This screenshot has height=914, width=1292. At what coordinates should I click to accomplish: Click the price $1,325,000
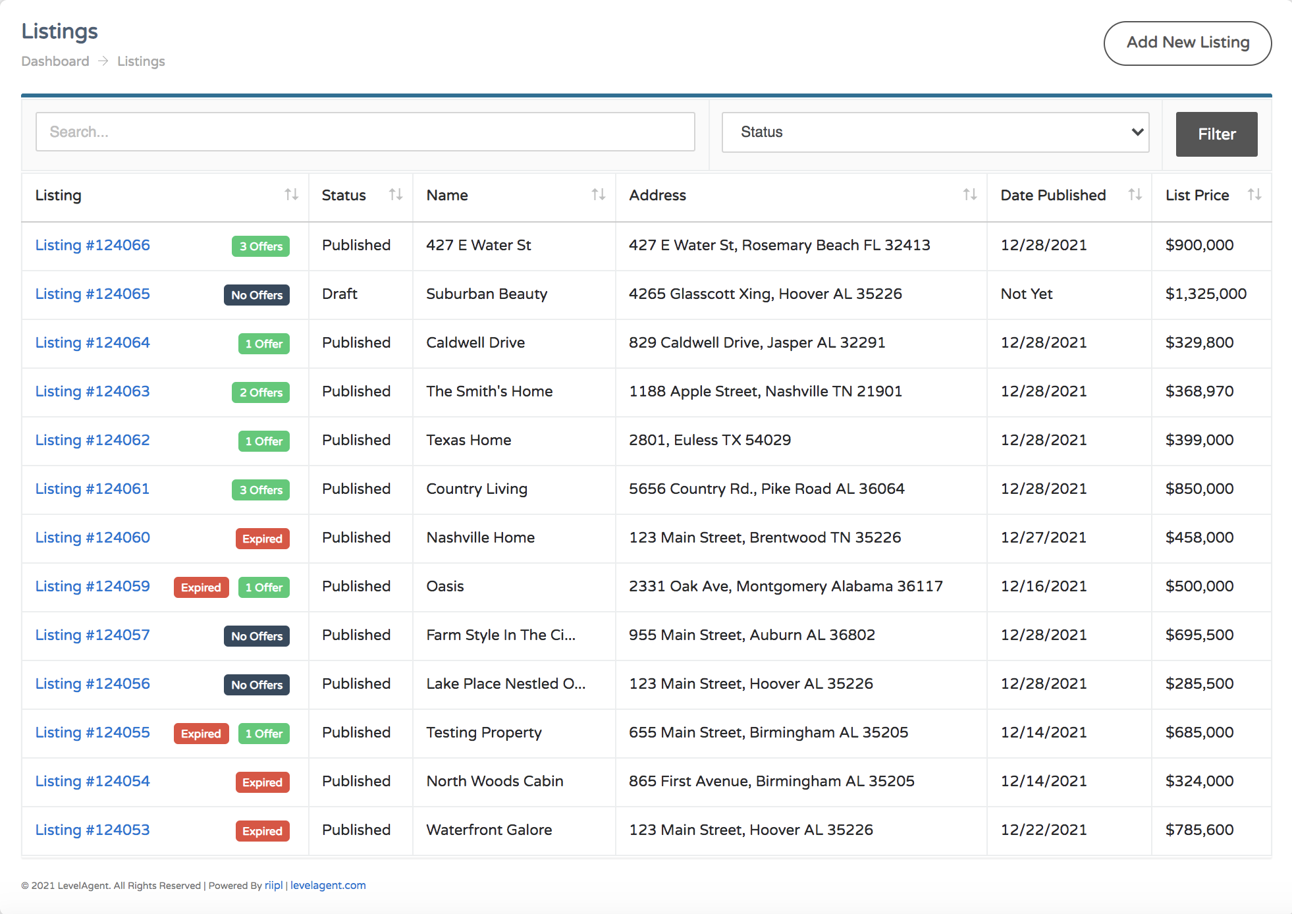pyautogui.click(x=1206, y=294)
